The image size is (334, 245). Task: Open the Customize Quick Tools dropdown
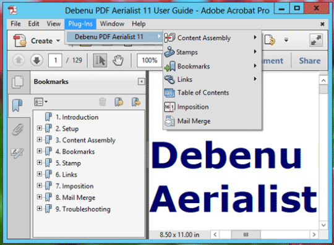[x=286, y=39]
